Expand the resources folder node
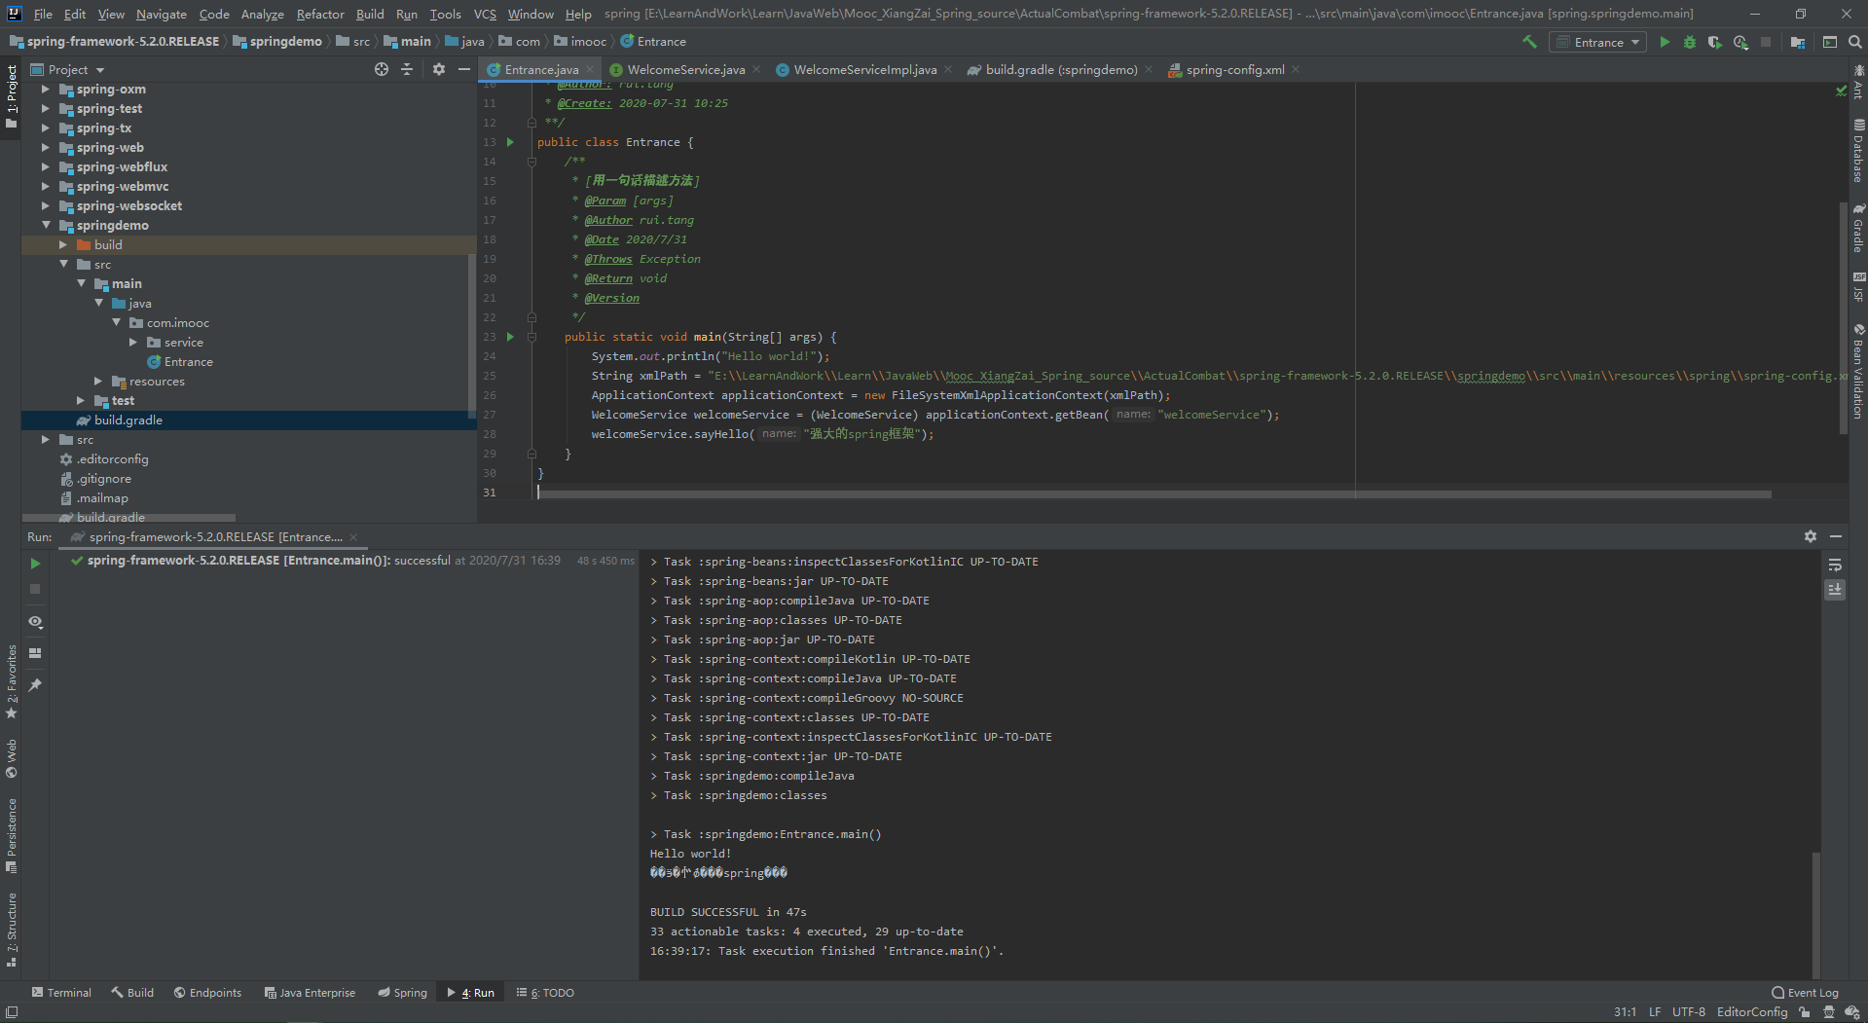This screenshot has width=1868, height=1023. [97, 381]
